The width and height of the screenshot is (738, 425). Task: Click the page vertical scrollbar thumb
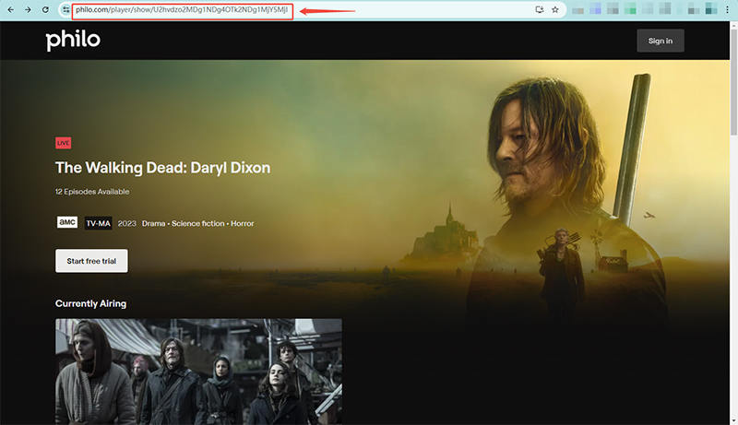(x=733, y=80)
